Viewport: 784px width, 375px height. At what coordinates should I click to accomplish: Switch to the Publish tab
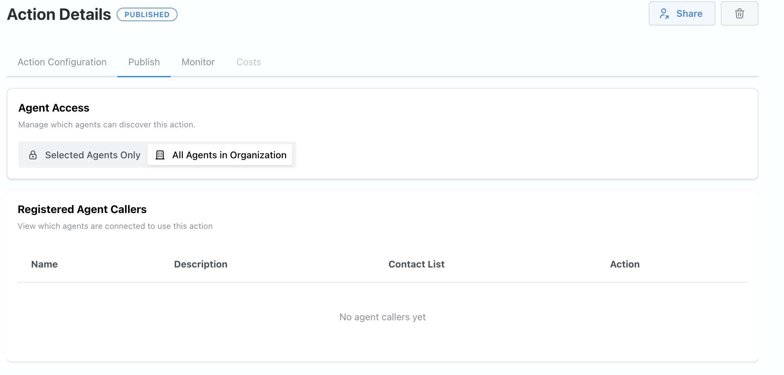pyautogui.click(x=144, y=62)
